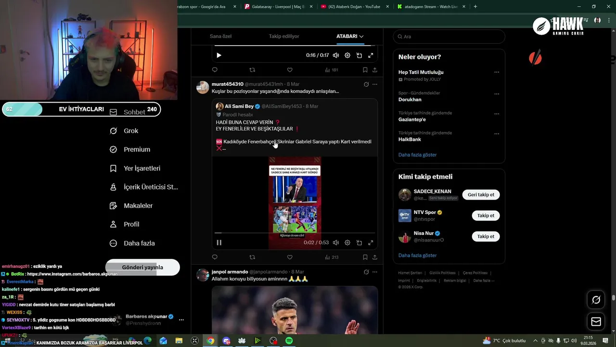The height and width of the screenshot is (347, 616).
Task: Enter fullscreen on the 0:53 video
Action: tap(371, 242)
